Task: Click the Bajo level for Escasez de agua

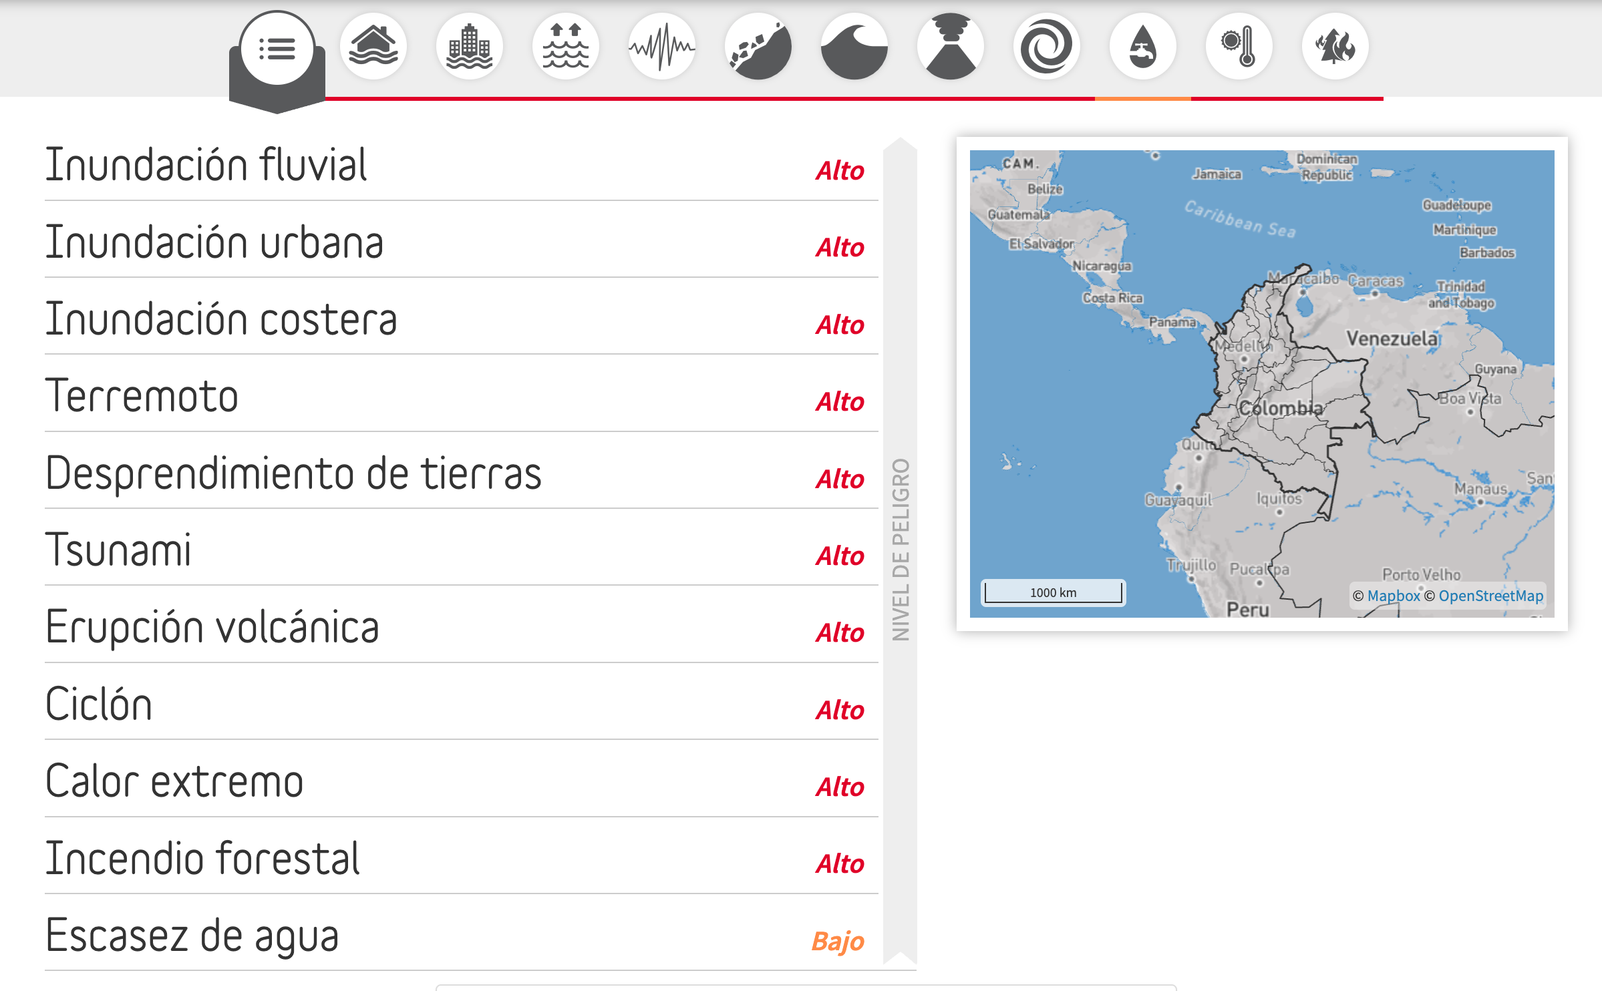Action: click(838, 942)
